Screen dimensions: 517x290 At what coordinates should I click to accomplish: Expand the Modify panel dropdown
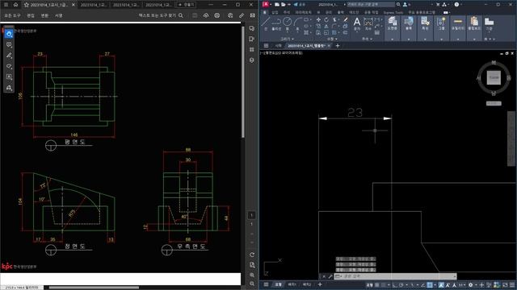coord(331,39)
